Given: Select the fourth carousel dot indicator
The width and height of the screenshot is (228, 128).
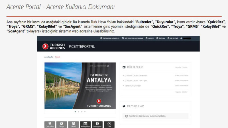Looking at the screenshot, I should (85, 112).
